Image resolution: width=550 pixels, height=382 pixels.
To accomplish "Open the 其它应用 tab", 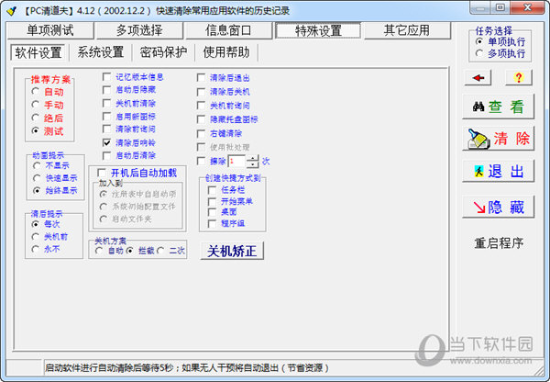I will click(x=407, y=30).
